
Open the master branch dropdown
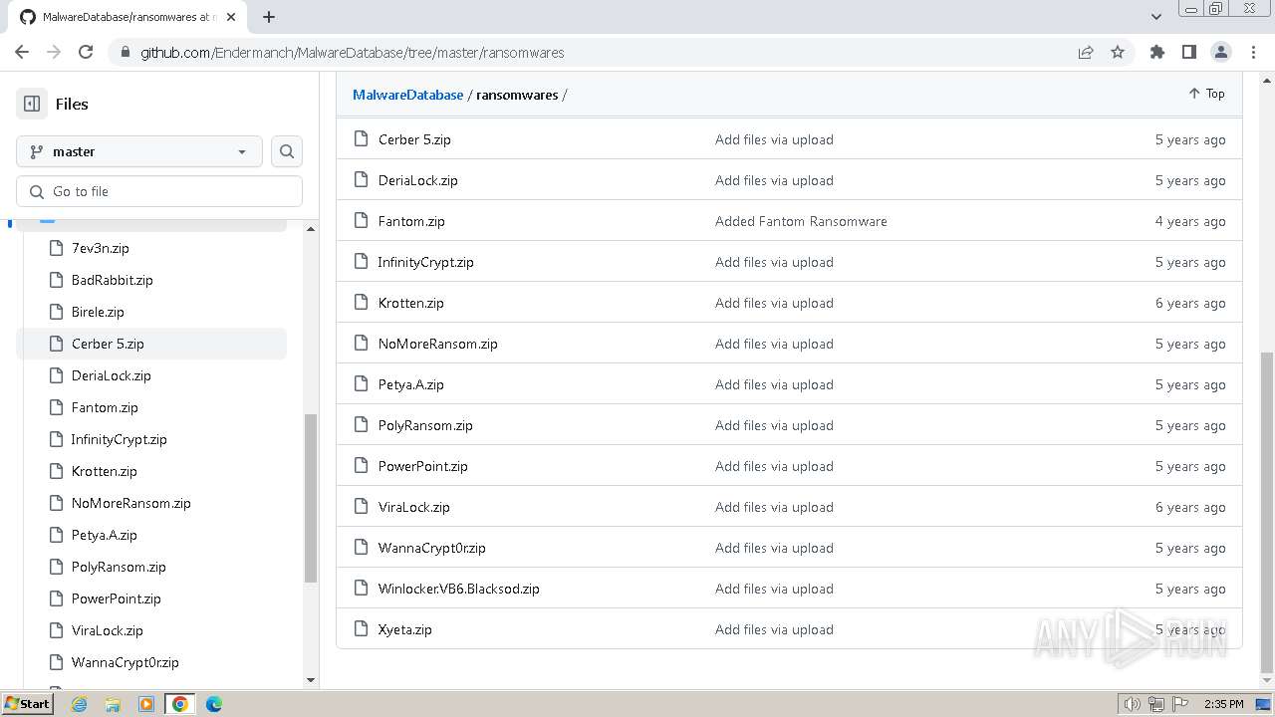tap(139, 151)
